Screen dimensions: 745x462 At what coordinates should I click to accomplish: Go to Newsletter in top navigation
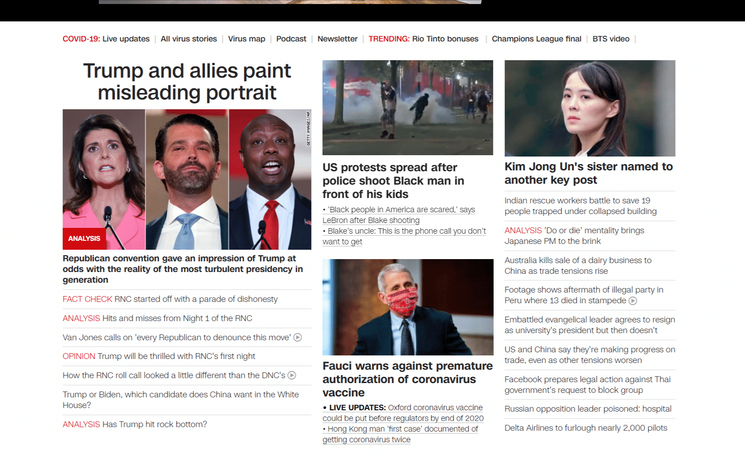coord(337,39)
